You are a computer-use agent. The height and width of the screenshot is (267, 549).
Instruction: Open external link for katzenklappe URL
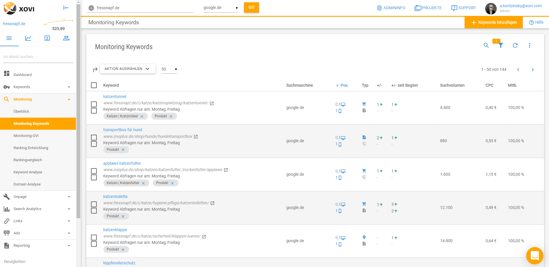point(204,237)
